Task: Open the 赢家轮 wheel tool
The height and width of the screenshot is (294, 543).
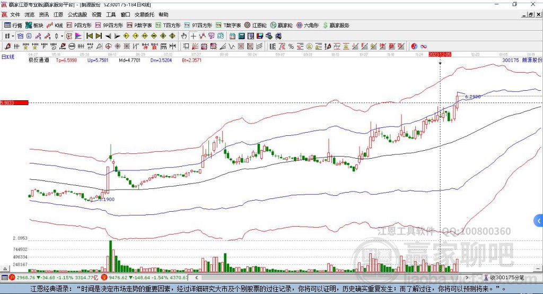Action: click(x=281, y=25)
